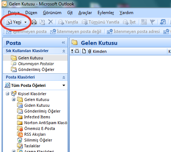
Task: Select Okunmayan Postalar folder
Action: (x=36, y=64)
